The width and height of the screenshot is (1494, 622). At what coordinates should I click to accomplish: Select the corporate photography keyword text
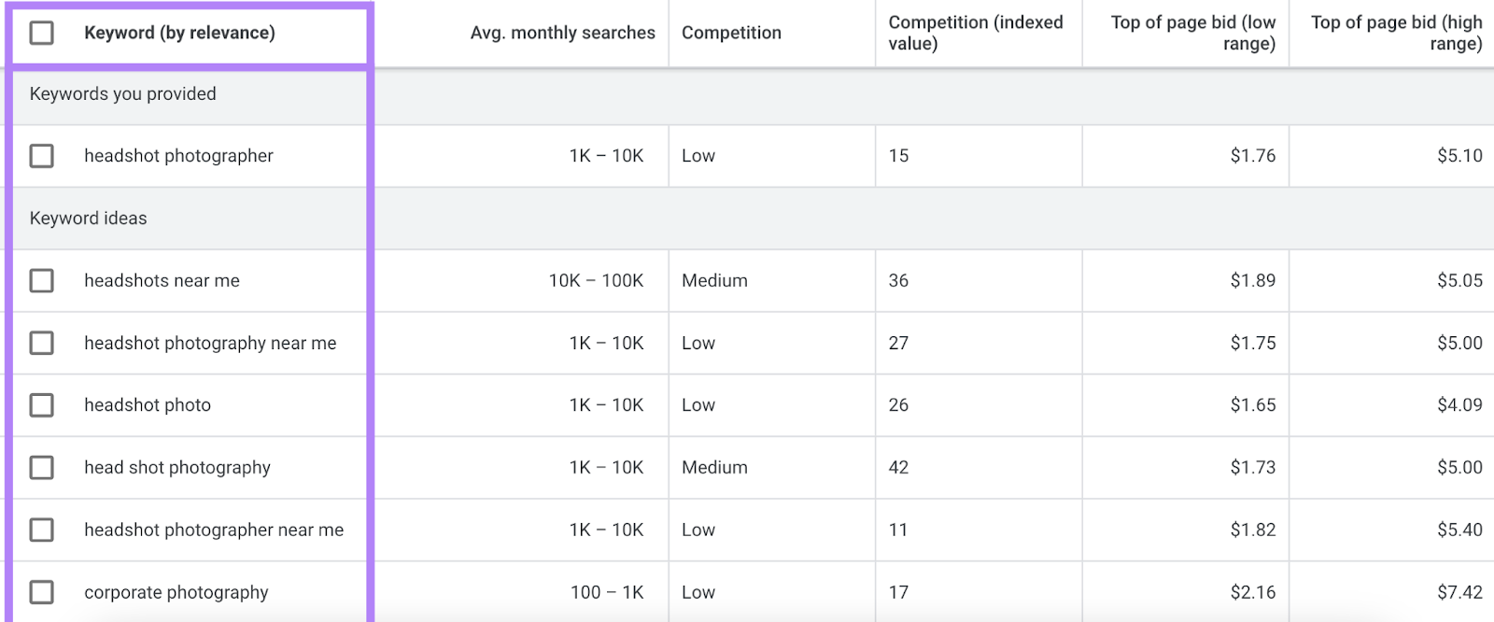176,592
